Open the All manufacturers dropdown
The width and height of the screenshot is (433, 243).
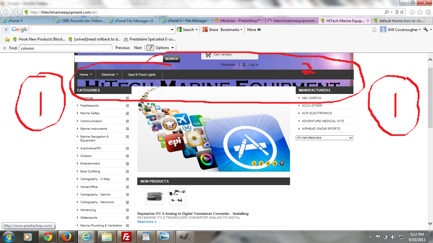(324, 138)
